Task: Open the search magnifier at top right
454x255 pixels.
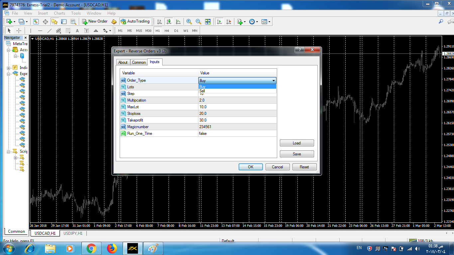Action: click(x=441, y=22)
